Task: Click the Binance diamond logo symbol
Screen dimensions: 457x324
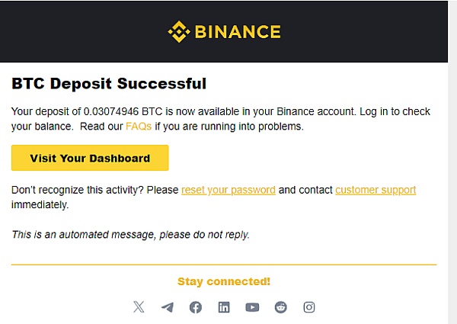Action: (x=179, y=31)
